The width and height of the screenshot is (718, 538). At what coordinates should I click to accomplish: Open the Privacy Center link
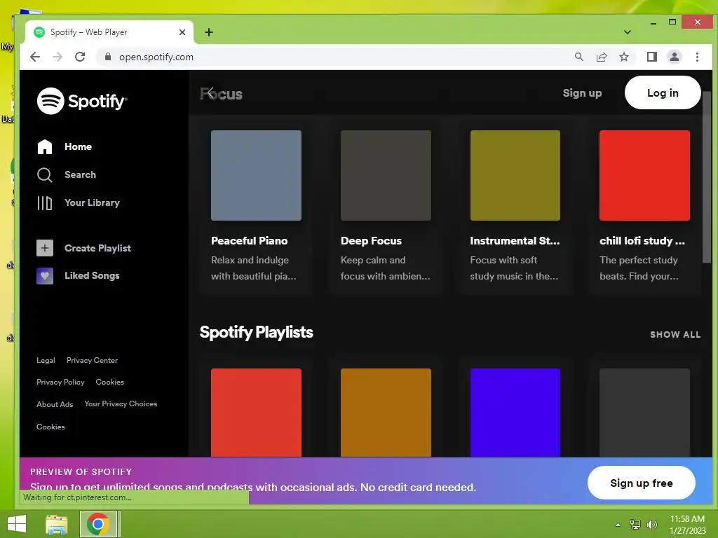(92, 361)
